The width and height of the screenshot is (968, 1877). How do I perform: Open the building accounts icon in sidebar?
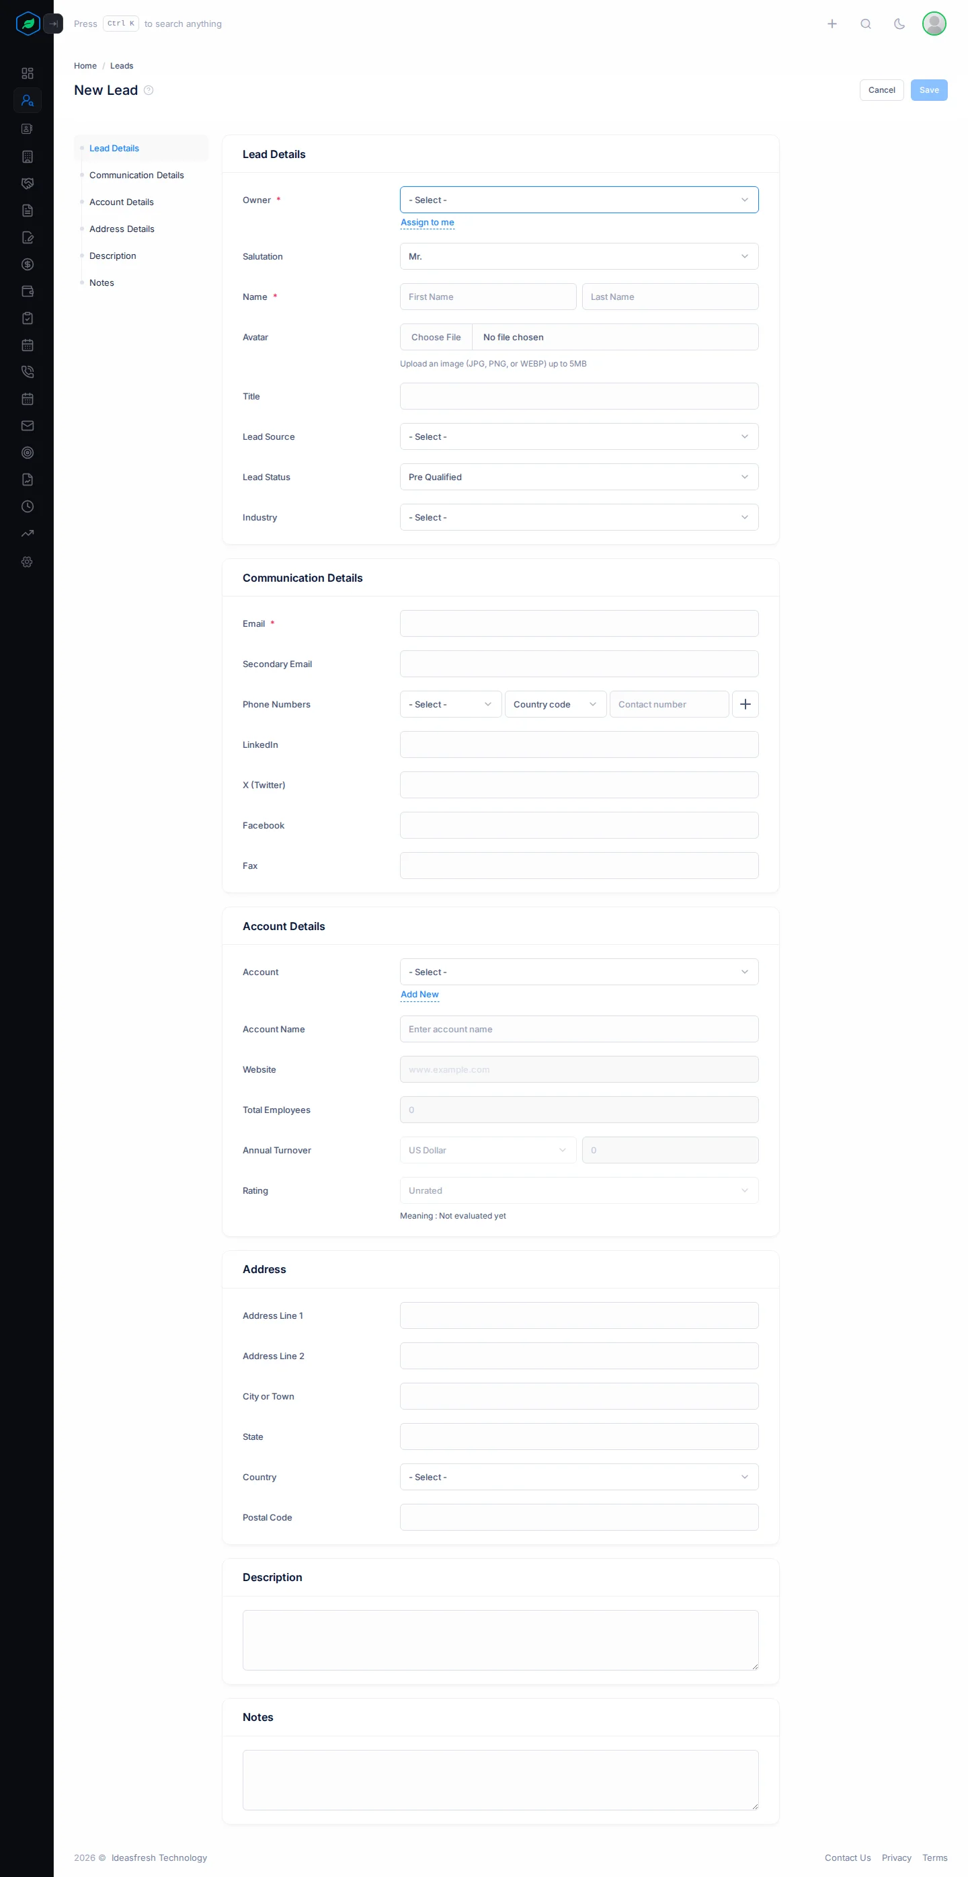click(x=28, y=157)
